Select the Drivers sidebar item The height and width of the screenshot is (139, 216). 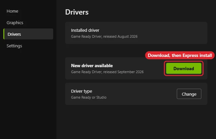tap(28, 34)
